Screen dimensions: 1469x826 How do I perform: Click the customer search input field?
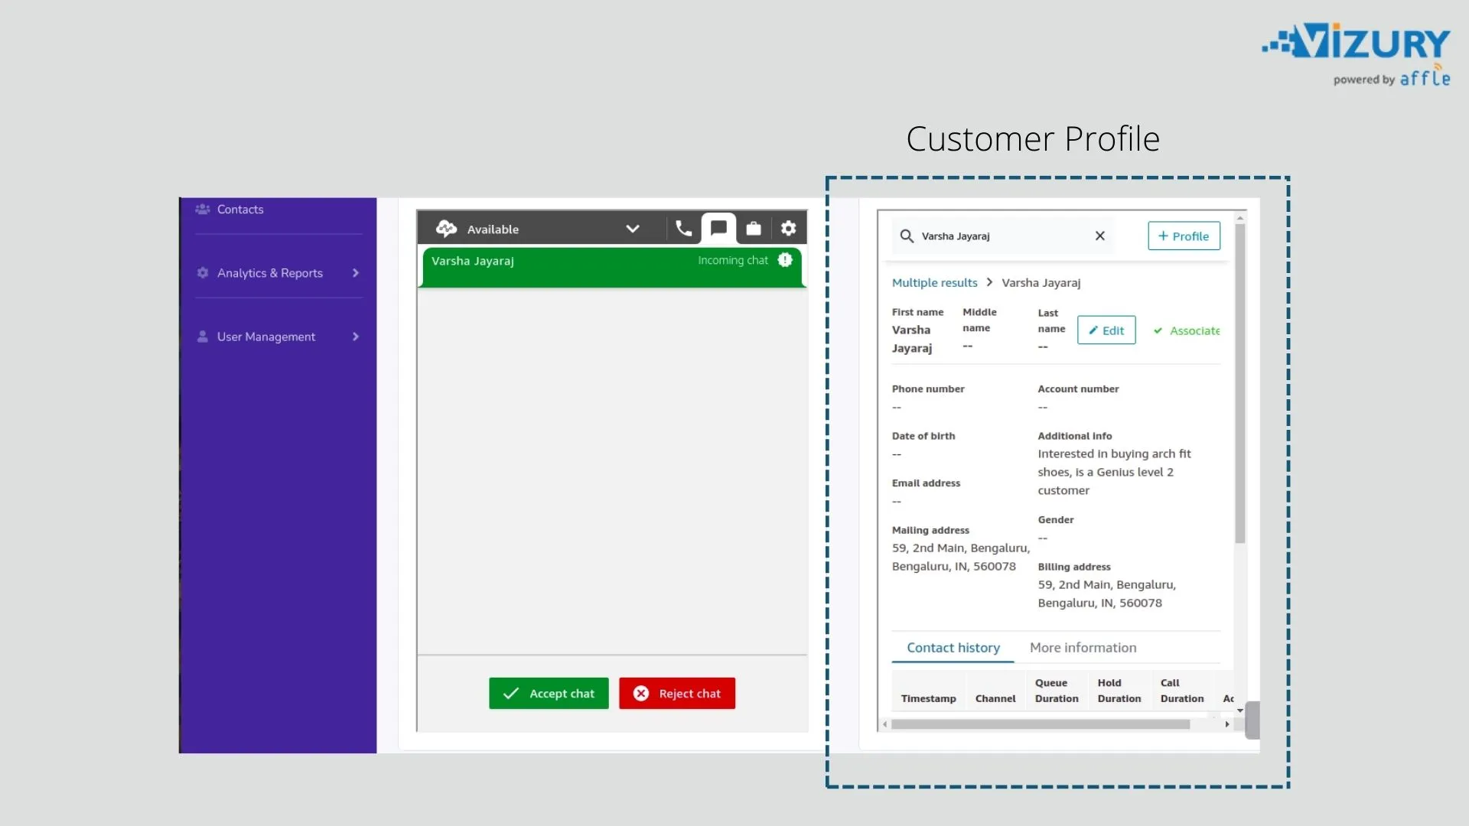(1003, 236)
